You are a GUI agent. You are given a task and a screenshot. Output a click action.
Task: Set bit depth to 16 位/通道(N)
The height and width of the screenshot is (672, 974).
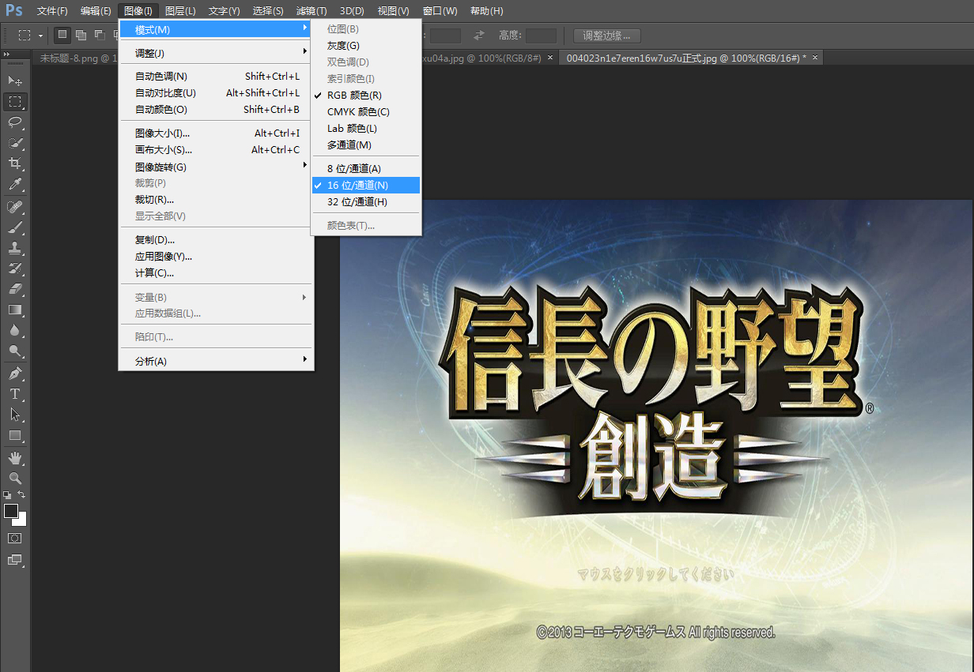(366, 185)
